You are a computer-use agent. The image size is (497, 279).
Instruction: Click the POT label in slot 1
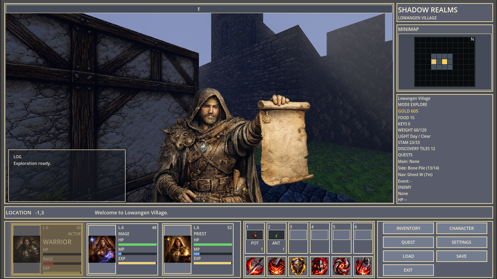point(255,243)
